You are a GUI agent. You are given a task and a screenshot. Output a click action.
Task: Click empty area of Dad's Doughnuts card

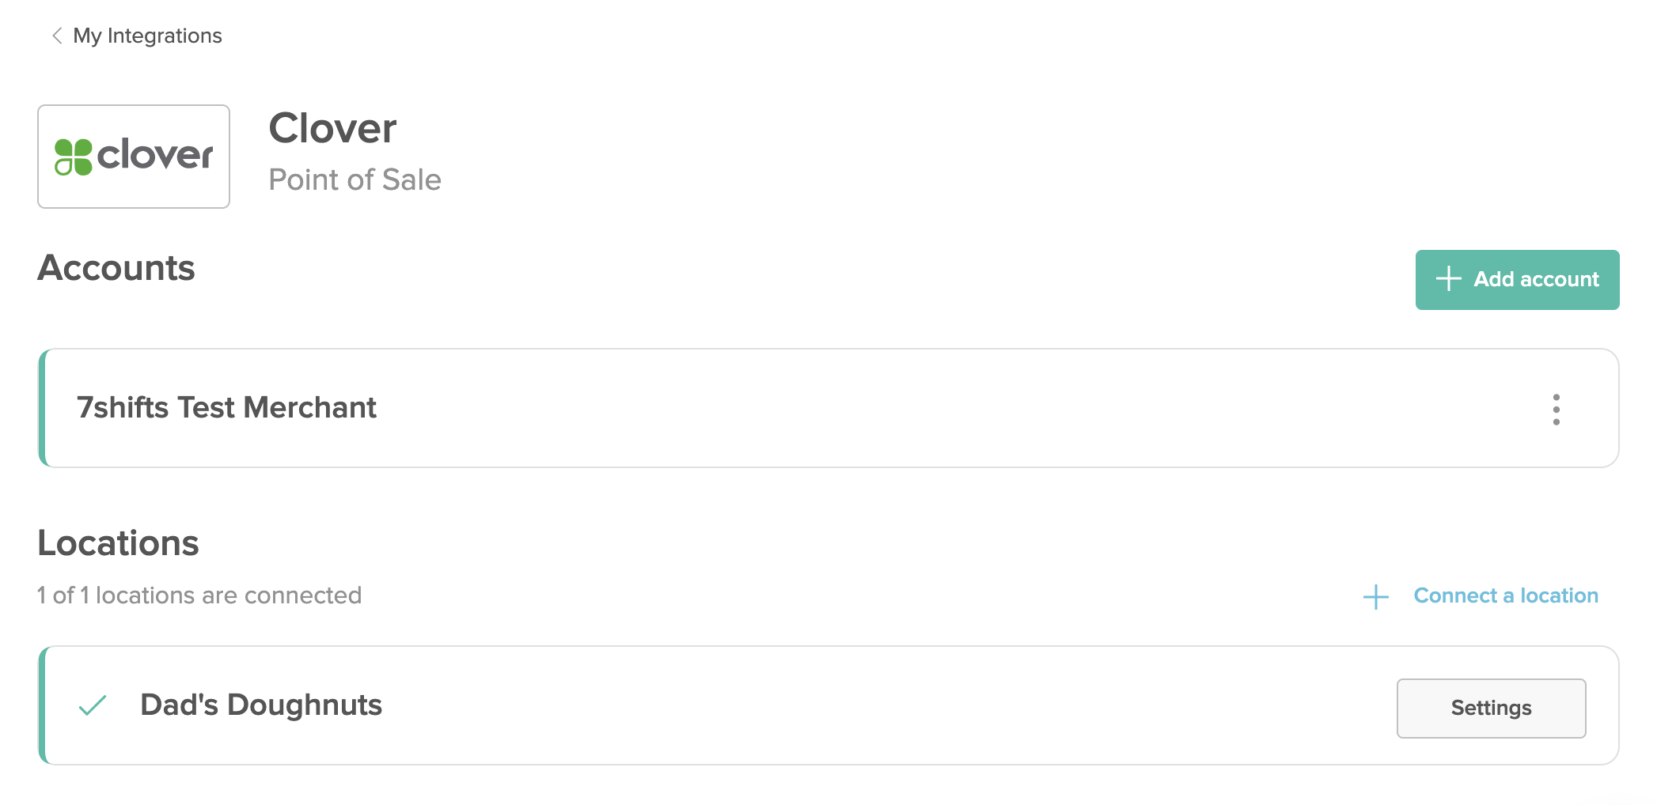870,705
